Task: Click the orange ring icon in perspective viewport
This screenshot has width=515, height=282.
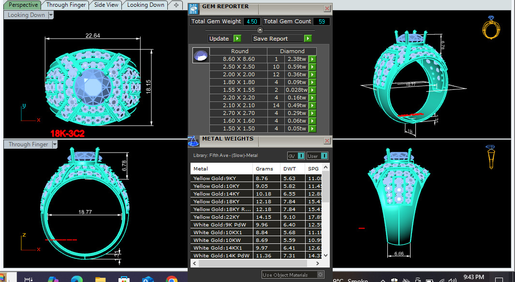Action: [491, 28]
